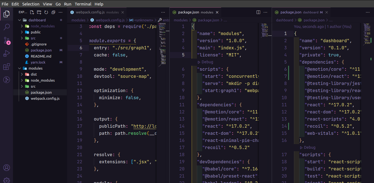
Task: Open the Run and Debug view
Action: tap(6, 53)
